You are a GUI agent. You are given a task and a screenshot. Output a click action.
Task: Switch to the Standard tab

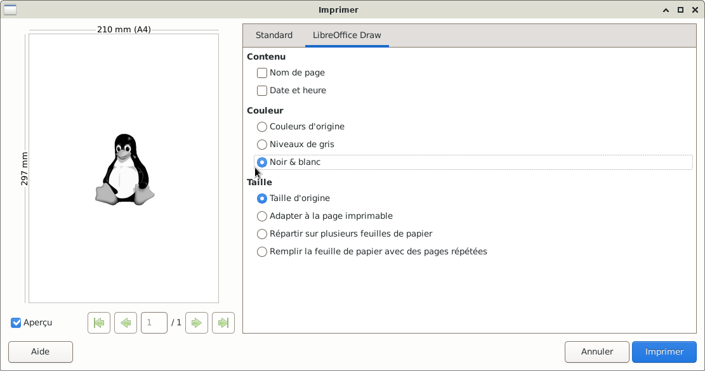(274, 35)
